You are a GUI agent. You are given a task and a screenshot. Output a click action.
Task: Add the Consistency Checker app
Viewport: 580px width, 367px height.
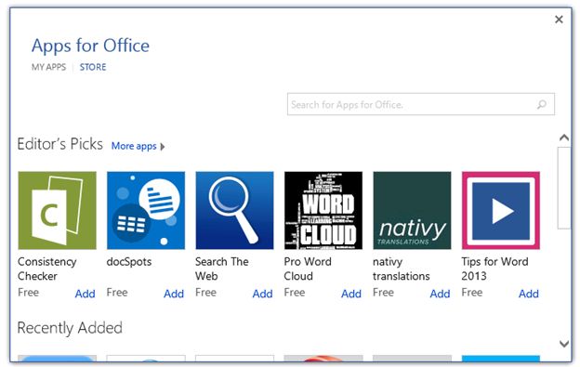86,294
